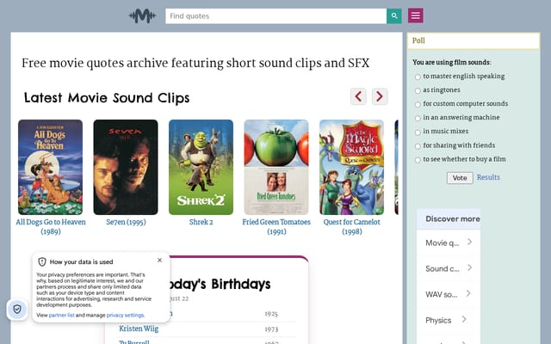Expand 'Physics' discover more chevron
Viewport: 551px width, 344px height.
(x=464, y=319)
